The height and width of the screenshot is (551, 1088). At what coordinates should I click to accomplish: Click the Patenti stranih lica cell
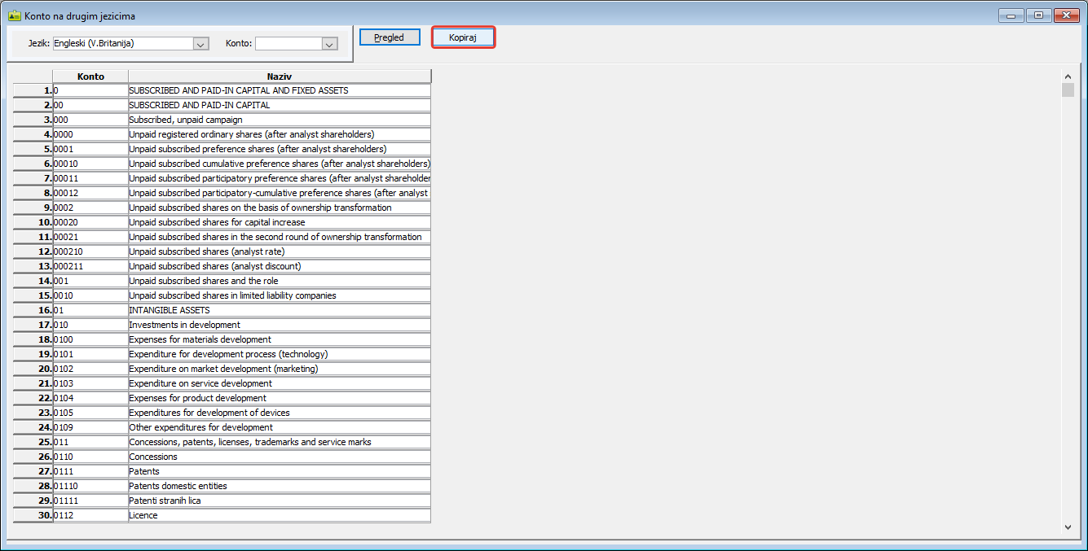tap(279, 501)
